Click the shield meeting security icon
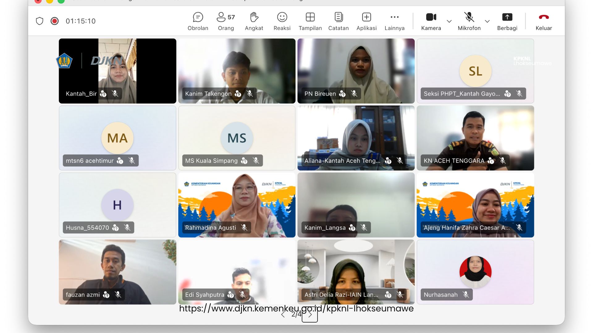Viewport: 593px width, 333px height. (x=40, y=21)
